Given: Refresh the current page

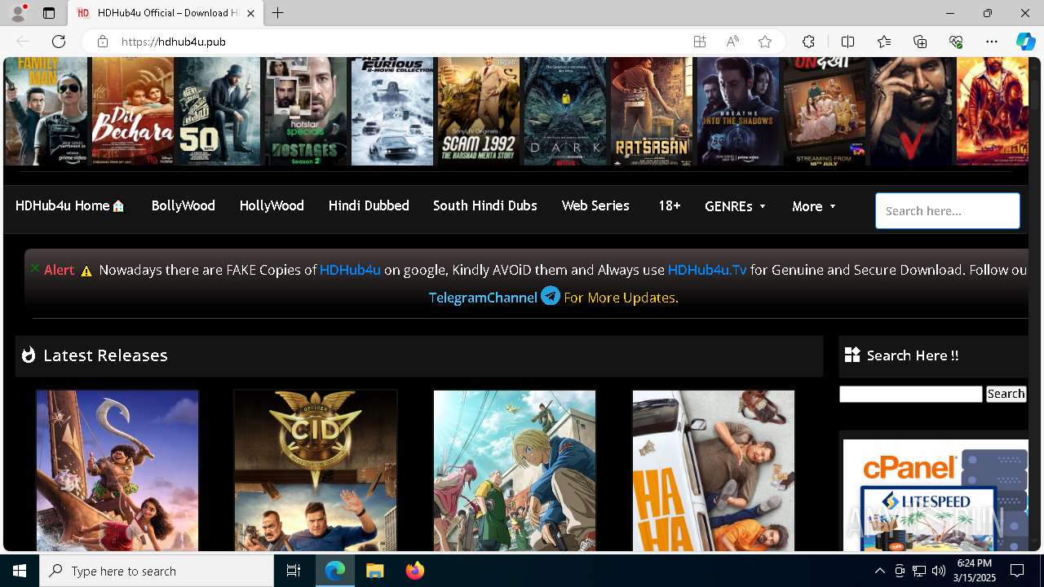Looking at the screenshot, I should click(x=59, y=42).
